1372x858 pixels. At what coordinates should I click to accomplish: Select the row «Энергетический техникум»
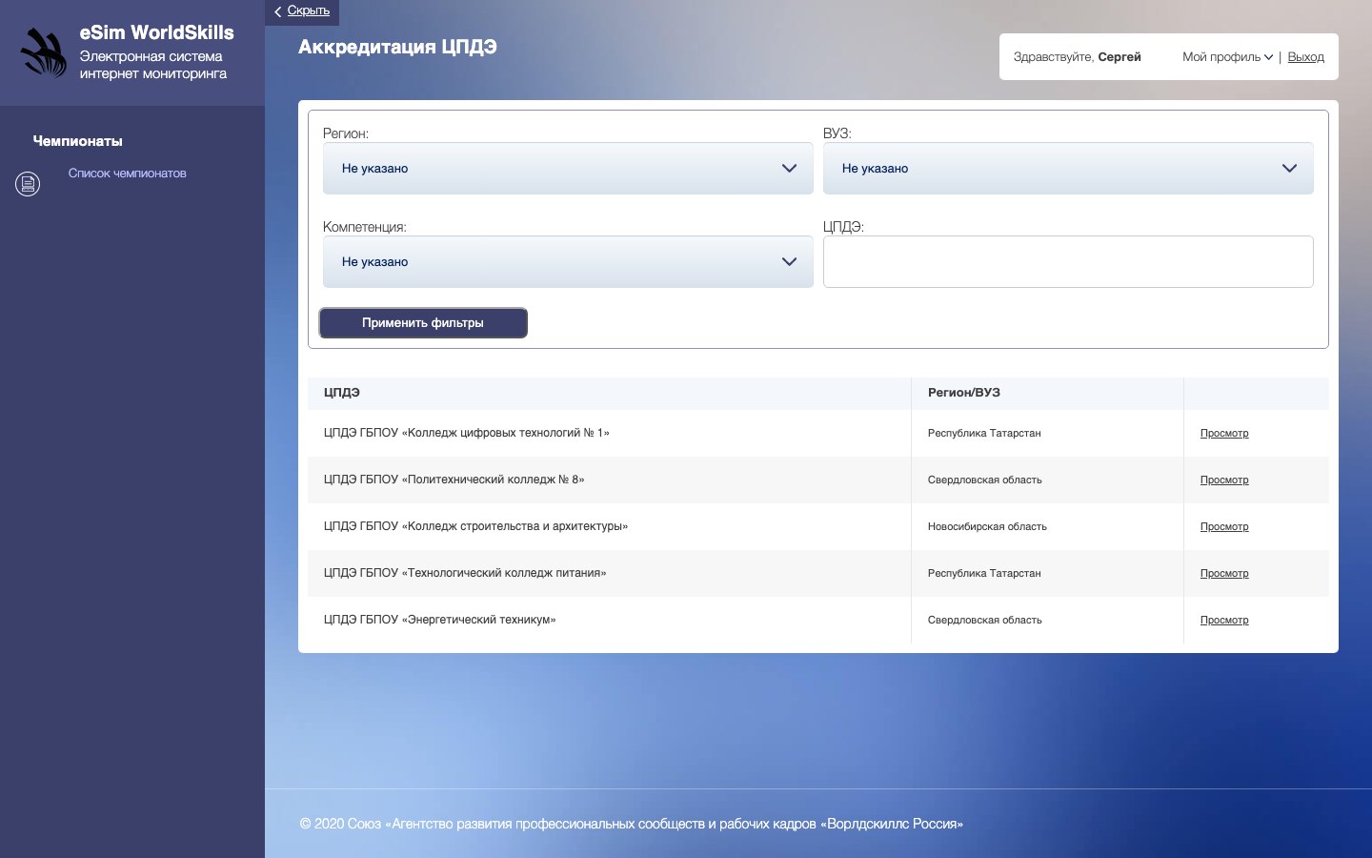pos(818,621)
